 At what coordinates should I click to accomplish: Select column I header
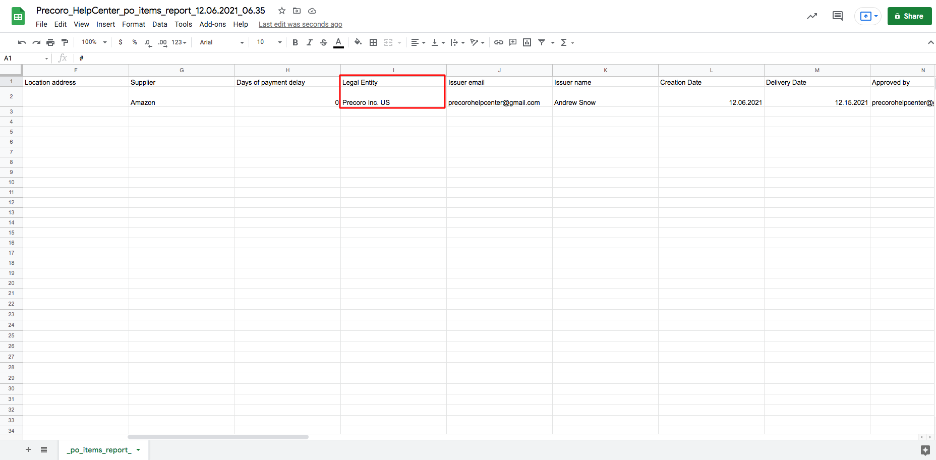click(x=393, y=70)
